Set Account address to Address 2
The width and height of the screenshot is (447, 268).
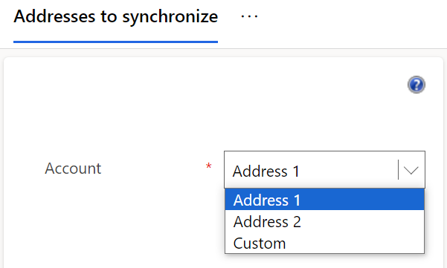(324, 221)
